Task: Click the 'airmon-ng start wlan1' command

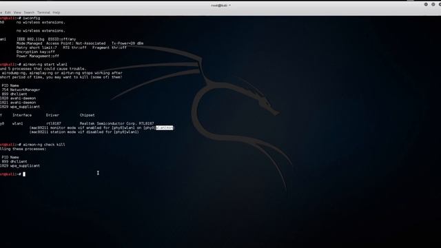Action: click(45, 64)
